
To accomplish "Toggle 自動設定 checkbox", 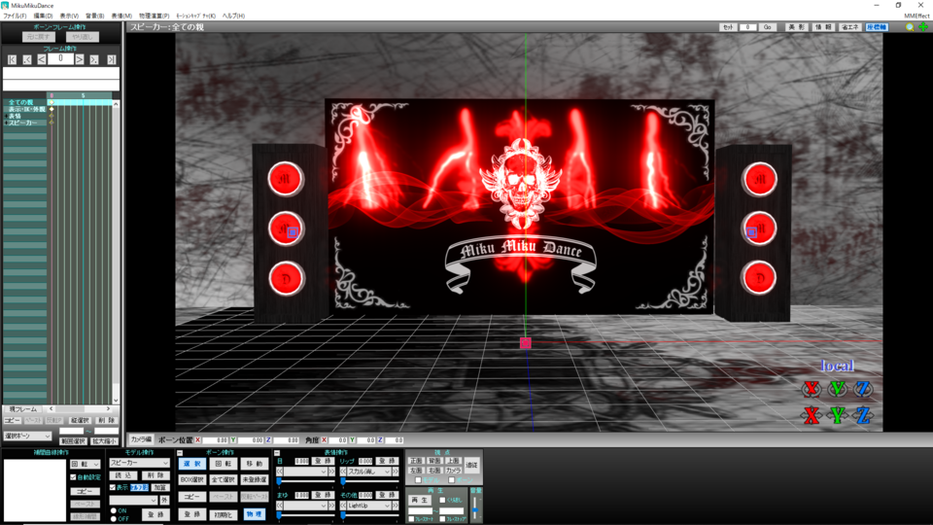I will pyautogui.click(x=73, y=477).
